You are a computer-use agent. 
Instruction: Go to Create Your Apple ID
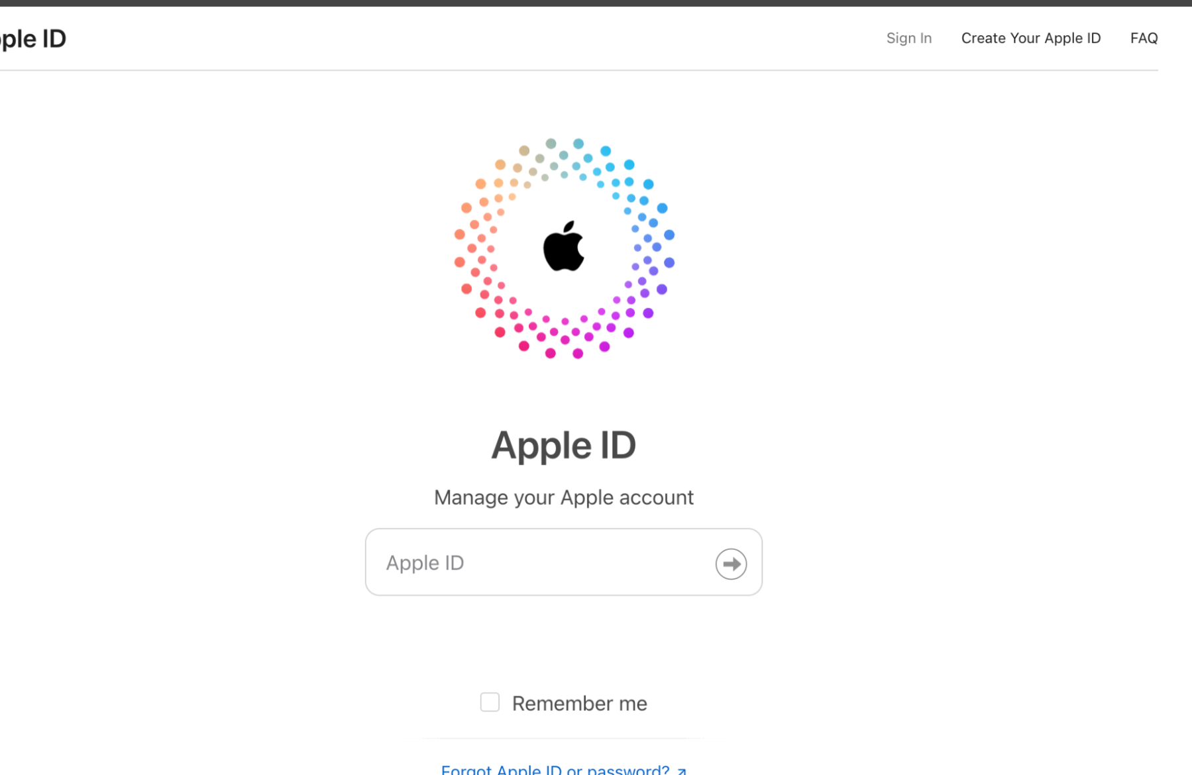point(1031,38)
